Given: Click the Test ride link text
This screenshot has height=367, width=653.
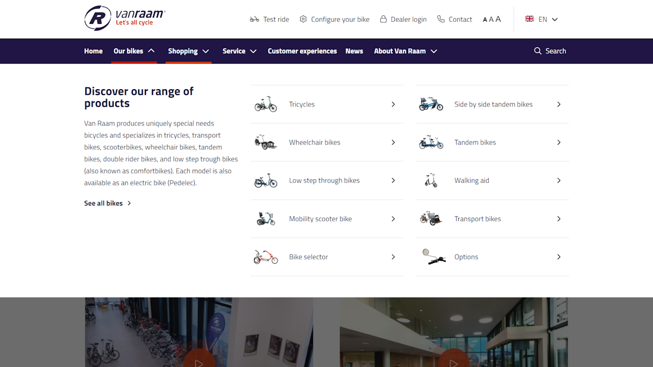Looking at the screenshot, I should [276, 19].
